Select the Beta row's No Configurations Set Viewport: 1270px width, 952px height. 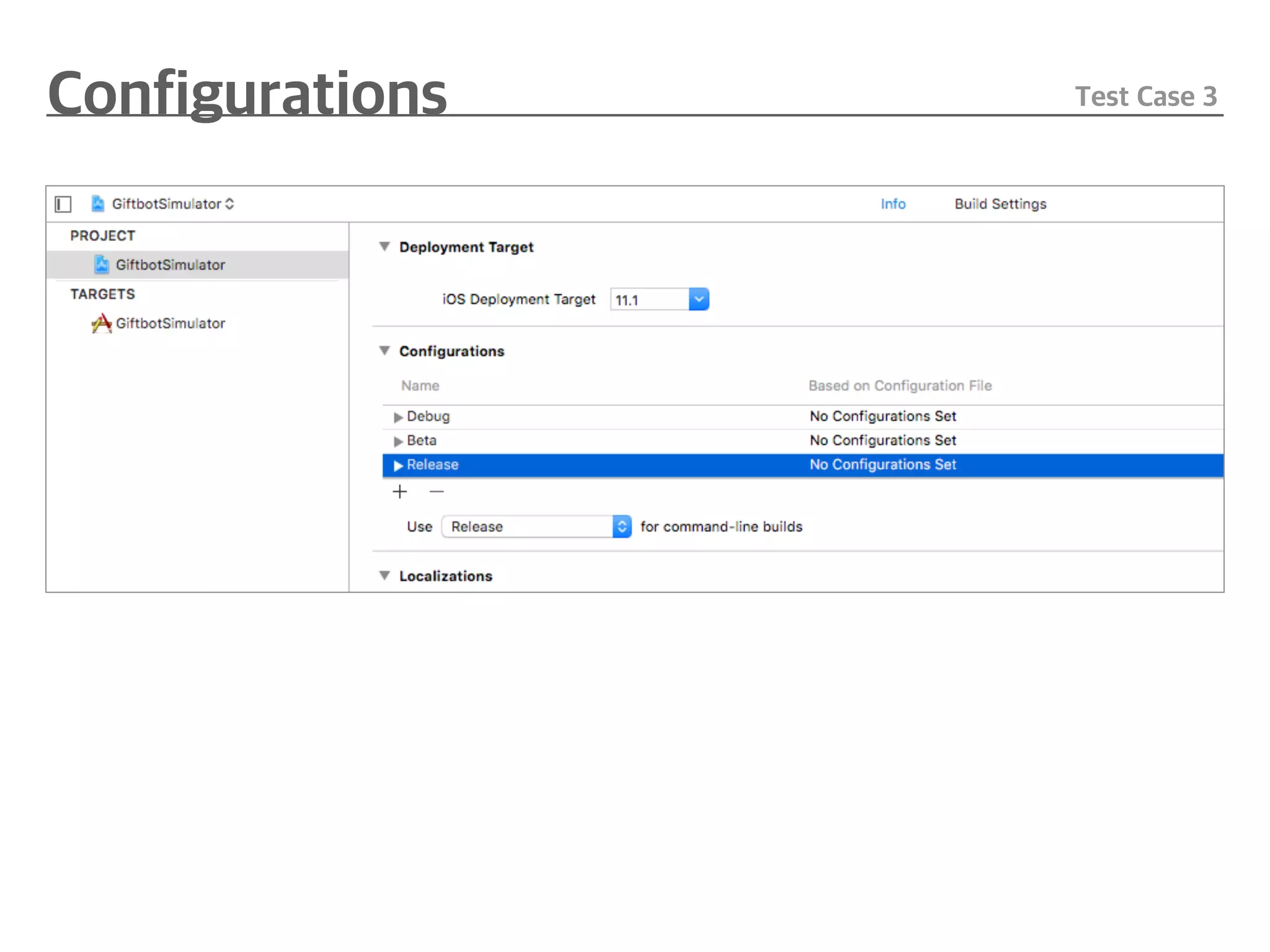click(x=882, y=441)
